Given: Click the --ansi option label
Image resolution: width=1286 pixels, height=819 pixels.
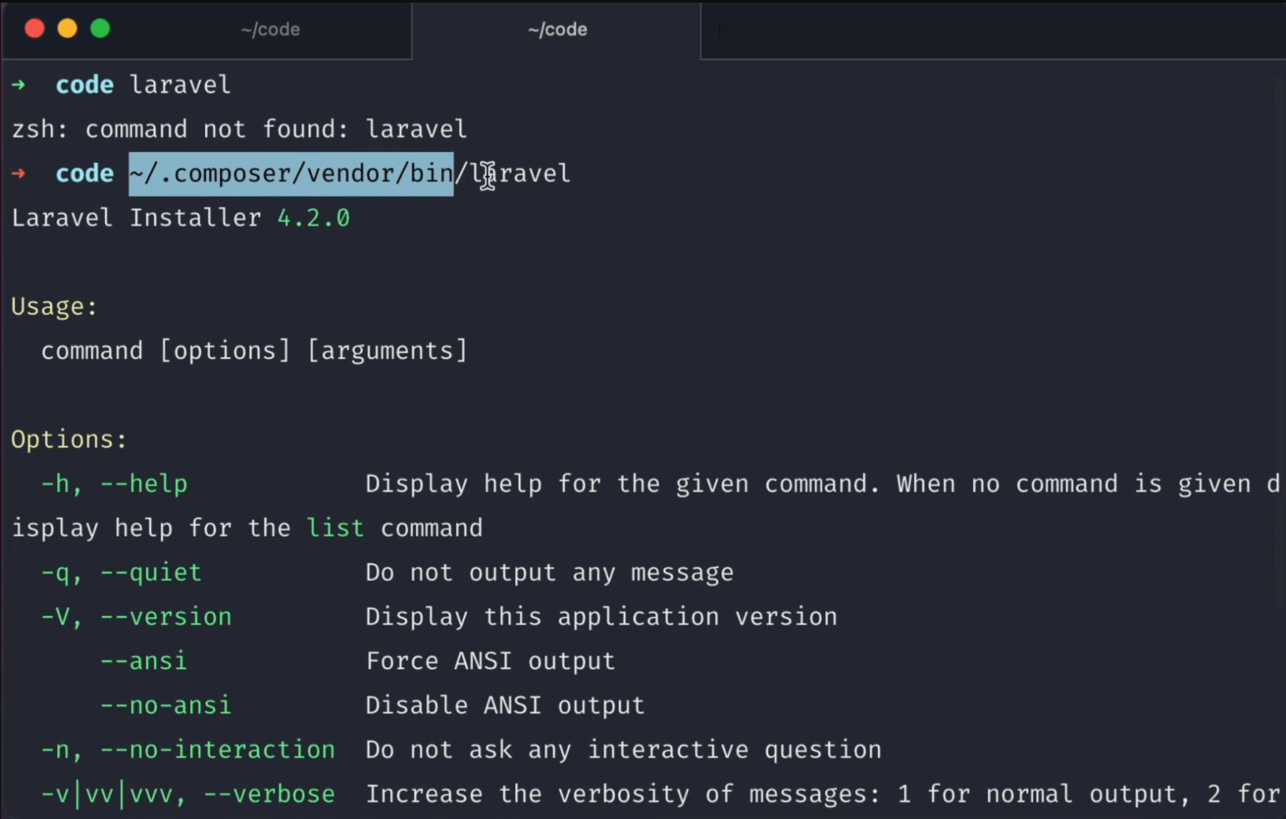Looking at the screenshot, I should pos(144,660).
